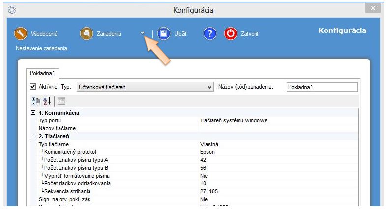Viewport: 386px width, 209px height.
Task: Toggle the Aktívne checkbox
Action: [33, 87]
